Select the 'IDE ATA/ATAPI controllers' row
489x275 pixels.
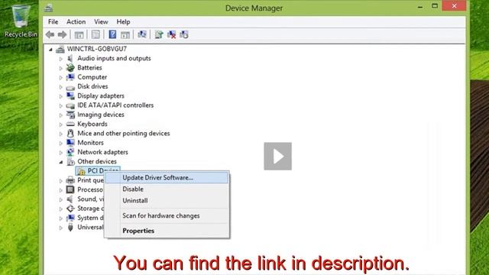point(115,105)
